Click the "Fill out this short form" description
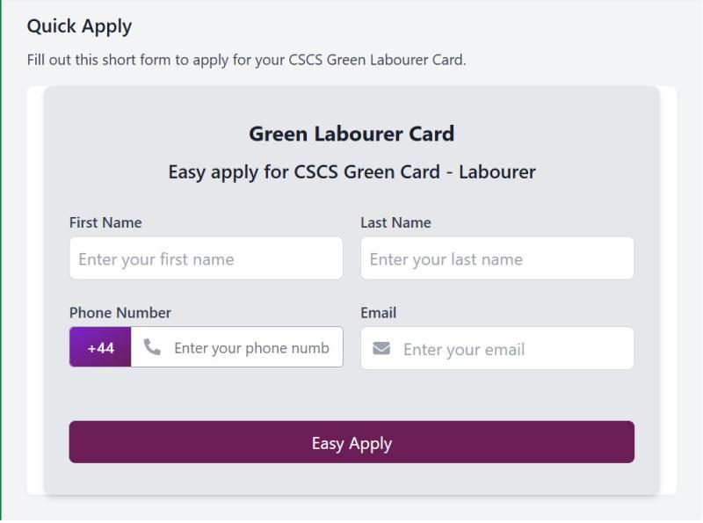This screenshot has width=703, height=523. pos(246,62)
